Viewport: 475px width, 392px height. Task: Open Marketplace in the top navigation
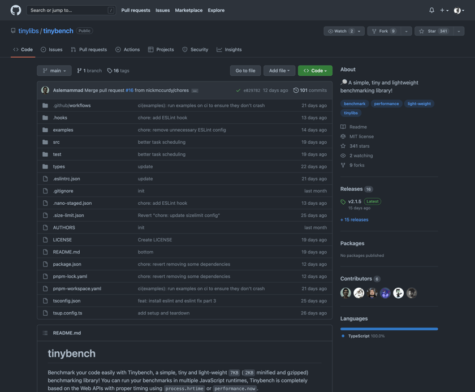pyautogui.click(x=189, y=10)
